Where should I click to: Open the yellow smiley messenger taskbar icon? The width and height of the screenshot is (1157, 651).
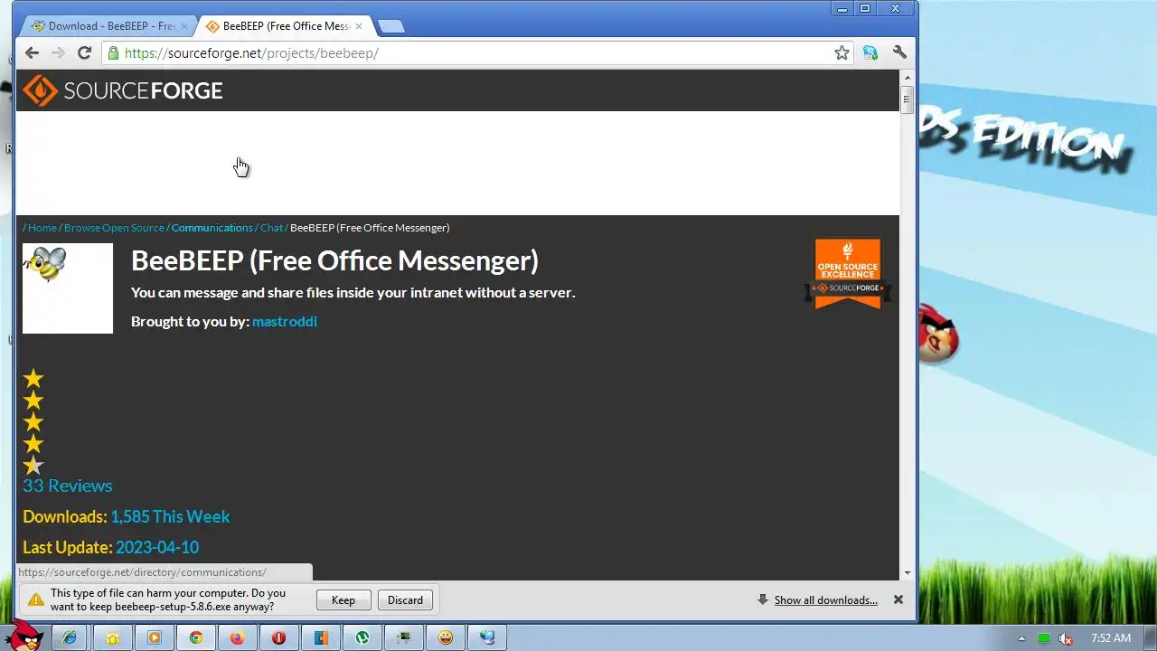click(446, 637)
